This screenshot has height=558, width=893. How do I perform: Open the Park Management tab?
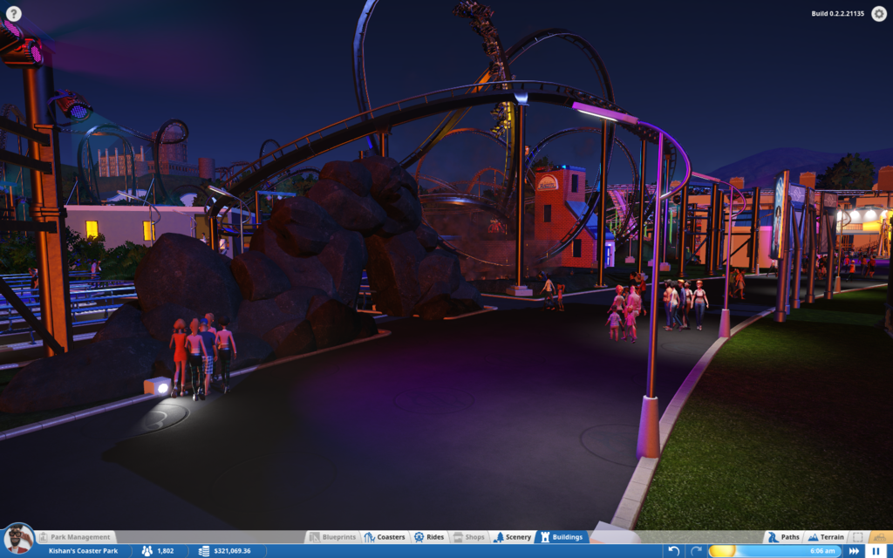[x=75, y=537]
